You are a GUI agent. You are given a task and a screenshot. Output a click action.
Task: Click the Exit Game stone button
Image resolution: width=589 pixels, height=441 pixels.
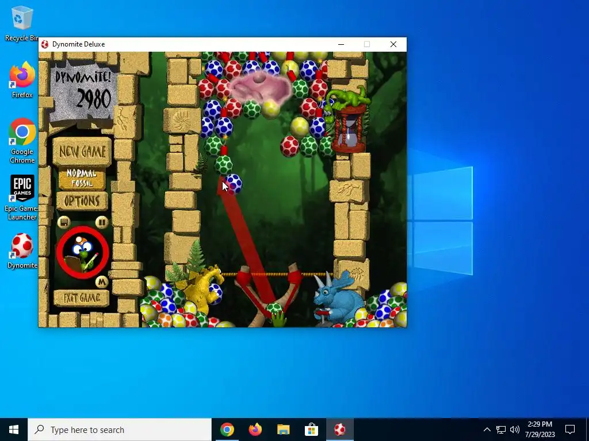(x=82, y=298)
